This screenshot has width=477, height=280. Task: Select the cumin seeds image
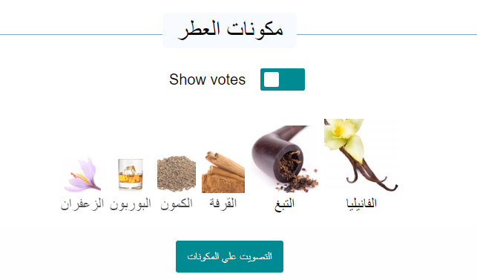click(x=177, y=174)
